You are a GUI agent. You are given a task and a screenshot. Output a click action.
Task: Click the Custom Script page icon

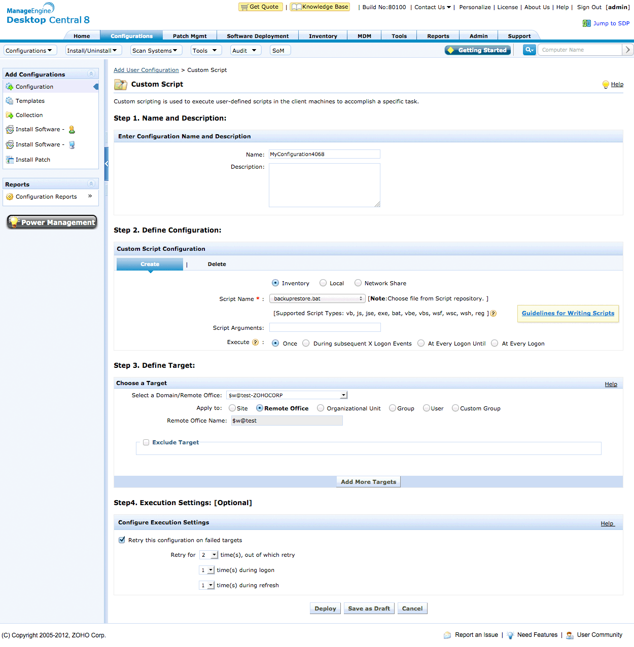[x=121, y=85]
